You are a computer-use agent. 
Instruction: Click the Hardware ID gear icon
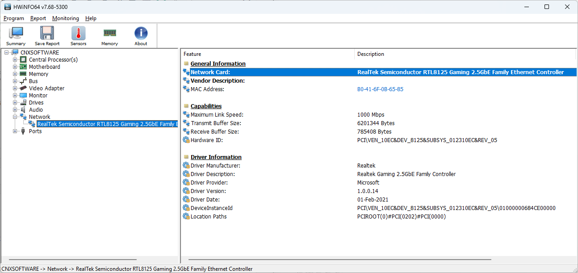[x=186, y=140]
